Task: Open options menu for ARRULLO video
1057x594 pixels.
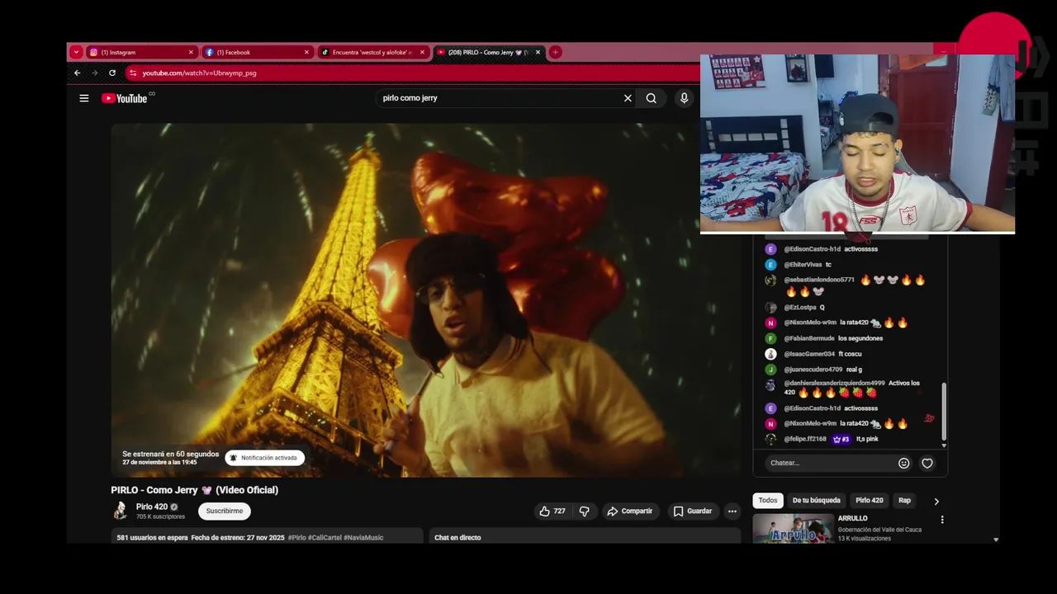Action: tap(942, 520)
